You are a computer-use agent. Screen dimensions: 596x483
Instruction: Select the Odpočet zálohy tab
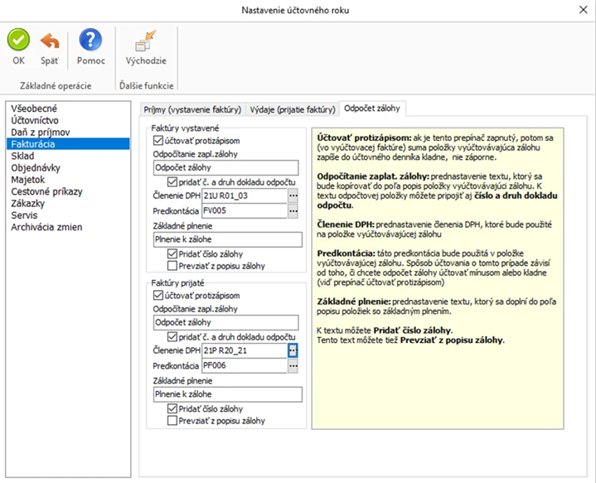tap(372, 109)
